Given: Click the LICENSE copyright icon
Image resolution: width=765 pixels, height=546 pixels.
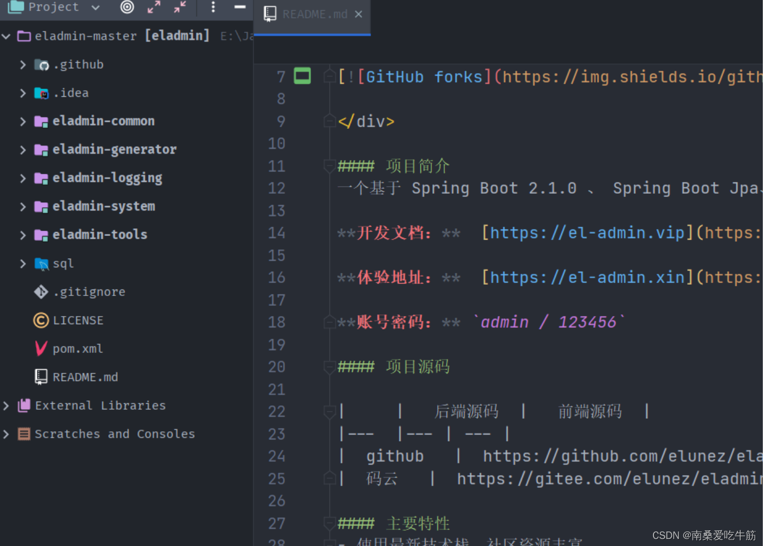Looking at the screenshot, I should 41,320.
